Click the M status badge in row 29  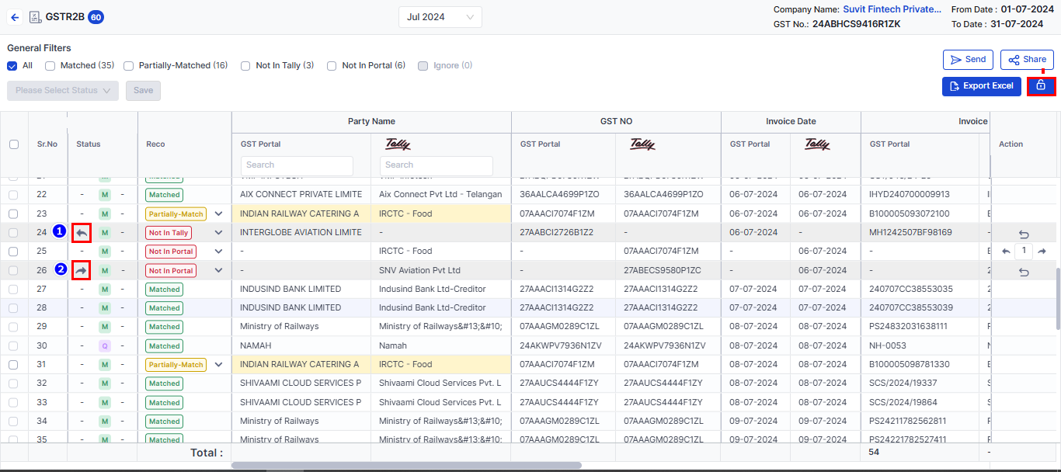point(105,327)
